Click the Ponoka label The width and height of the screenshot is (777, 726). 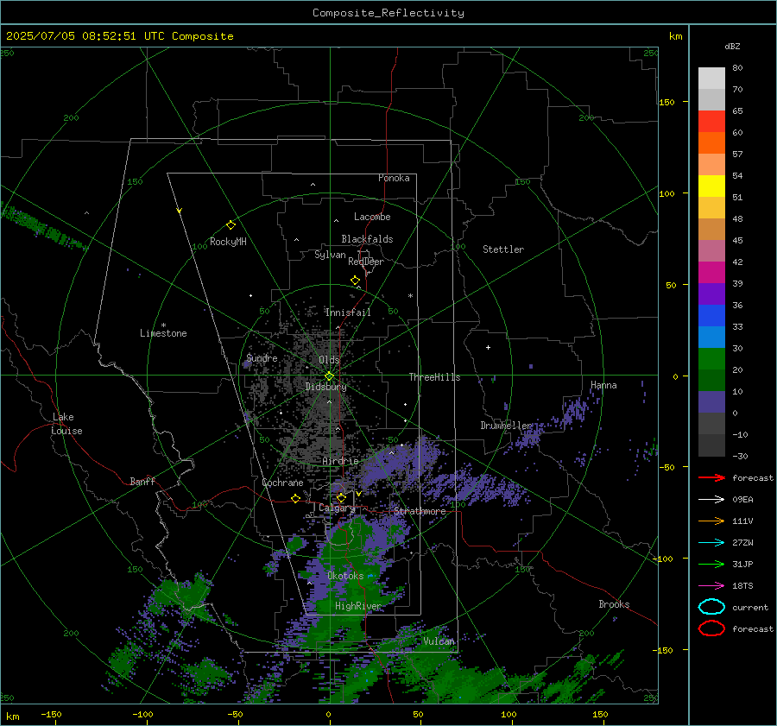click(394, 178)
